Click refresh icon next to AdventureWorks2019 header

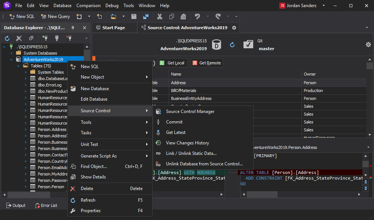click(x=232, y=45)
